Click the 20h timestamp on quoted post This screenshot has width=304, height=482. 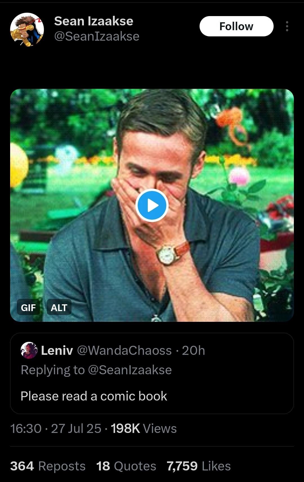(x=193, y=351)
